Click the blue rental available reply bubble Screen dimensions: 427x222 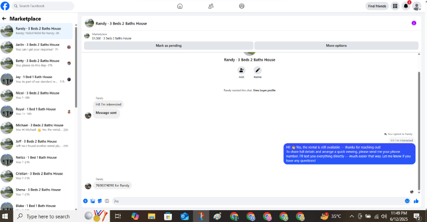tap(349, 154)
